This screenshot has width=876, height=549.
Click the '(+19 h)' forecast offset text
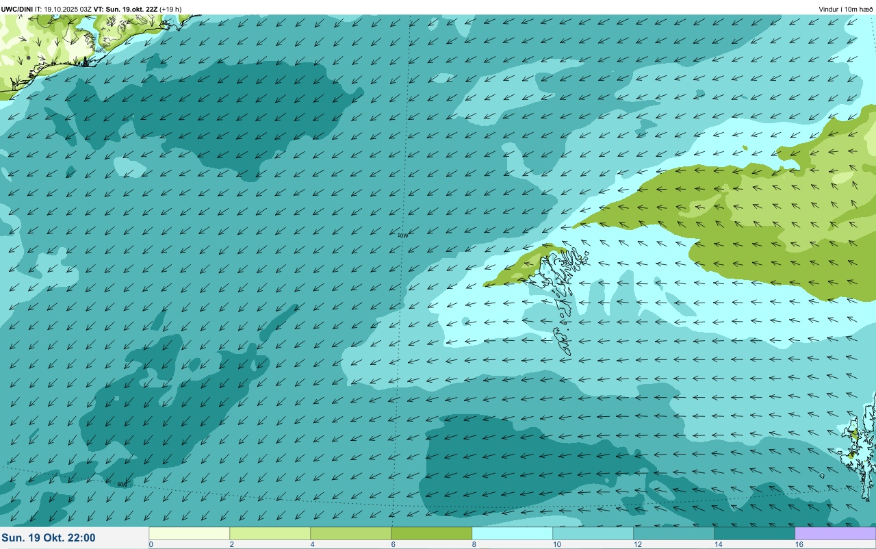click(170, 9)
